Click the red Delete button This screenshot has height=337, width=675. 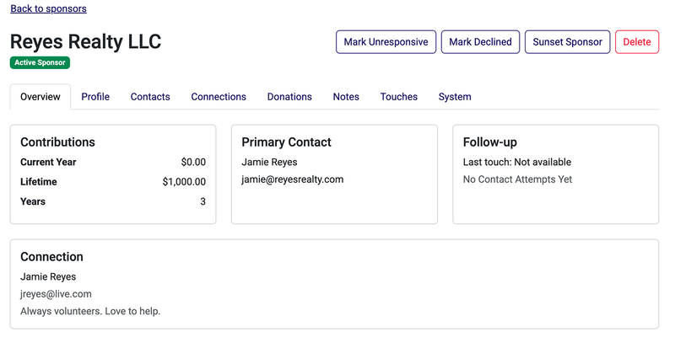pyautogui.click(x=637, y=41)
